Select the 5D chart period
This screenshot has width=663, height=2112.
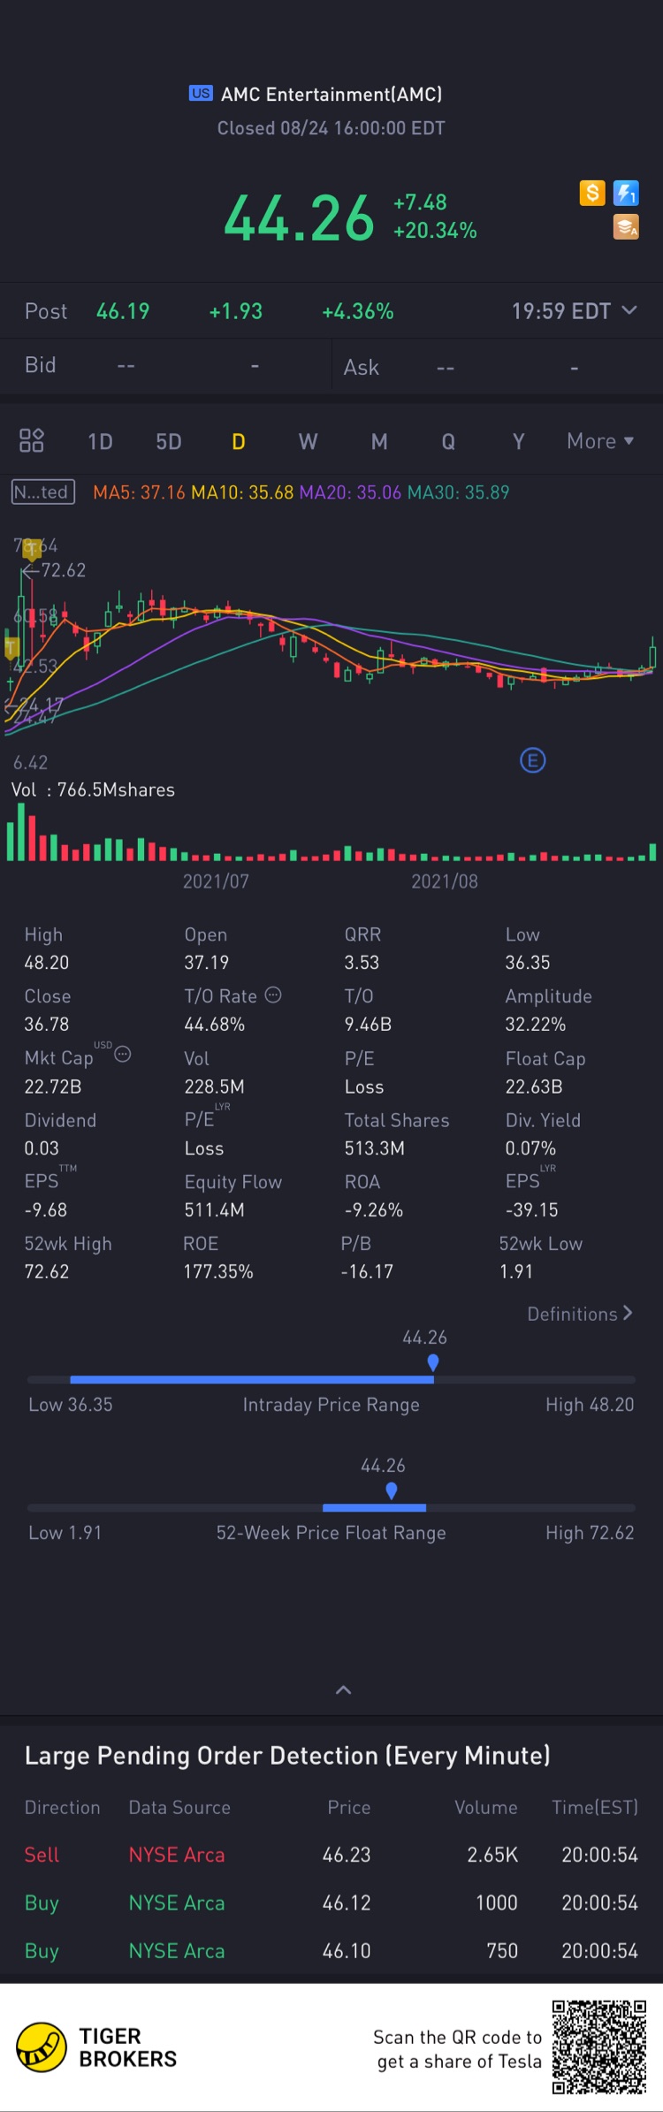[x=169, y=441]
